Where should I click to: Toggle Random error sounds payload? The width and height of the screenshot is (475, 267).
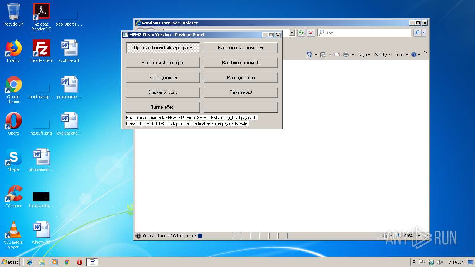tap(241, 63)
